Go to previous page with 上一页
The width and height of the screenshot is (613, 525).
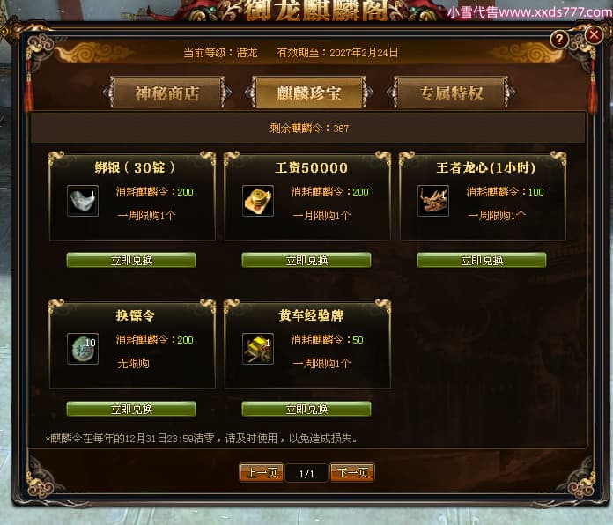pos(262,473)
